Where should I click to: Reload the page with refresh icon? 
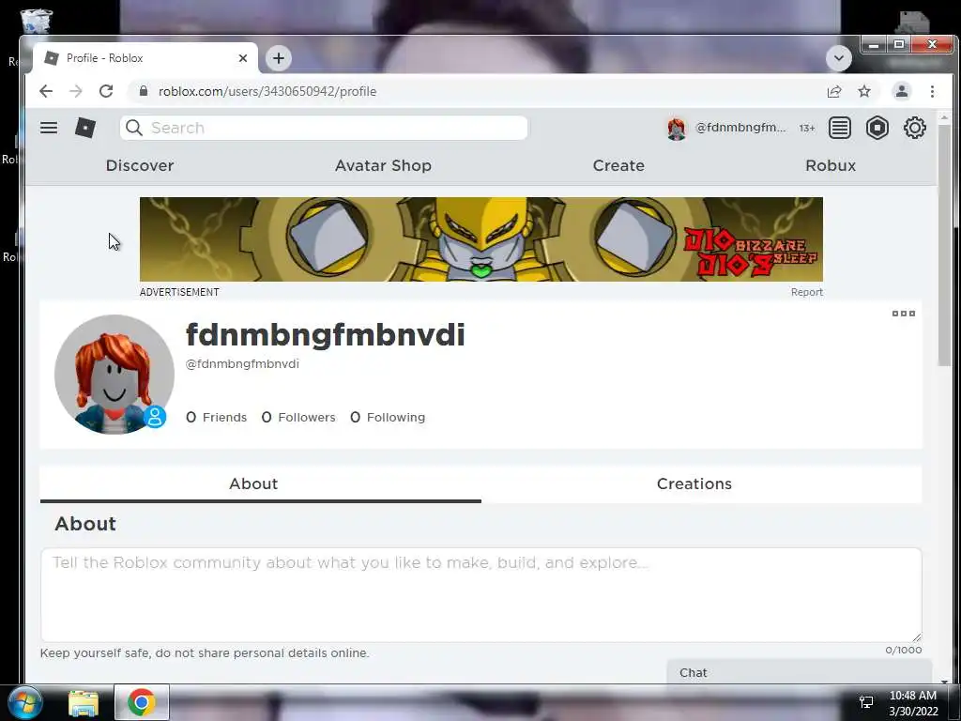point(106,91)
